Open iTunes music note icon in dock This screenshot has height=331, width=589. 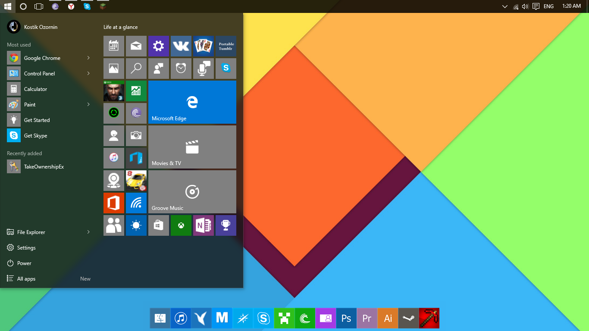coord(181,318)
